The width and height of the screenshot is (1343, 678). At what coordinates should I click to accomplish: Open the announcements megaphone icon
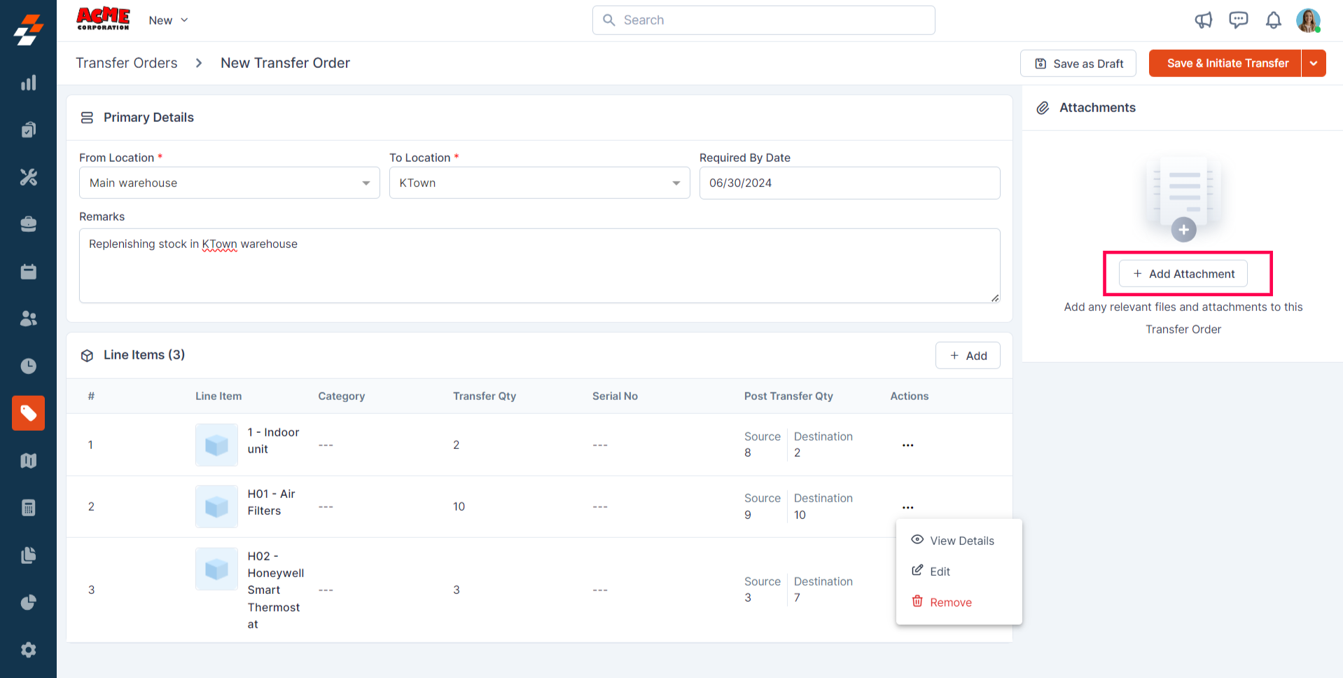click(1203, 20)
